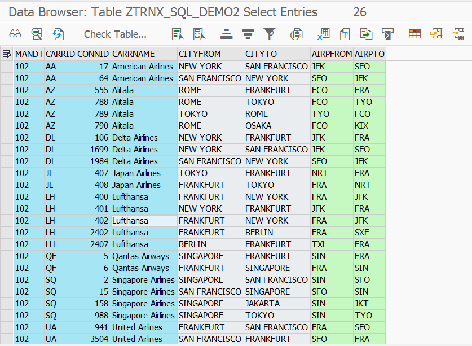Screen dimensions: 472x346
Task: Sort in ascending order
Action: [226, 34]
